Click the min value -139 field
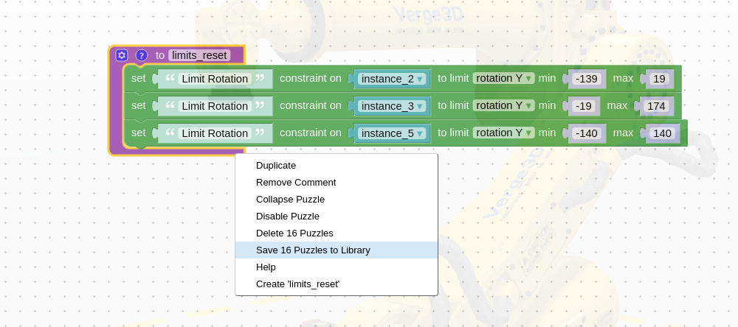 pyautogui.click(x=585, y=79)
